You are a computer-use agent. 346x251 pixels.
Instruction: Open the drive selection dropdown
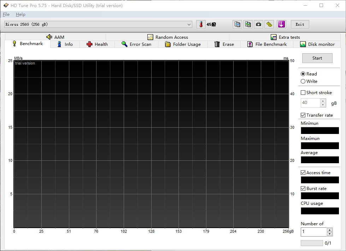(189, 24)
